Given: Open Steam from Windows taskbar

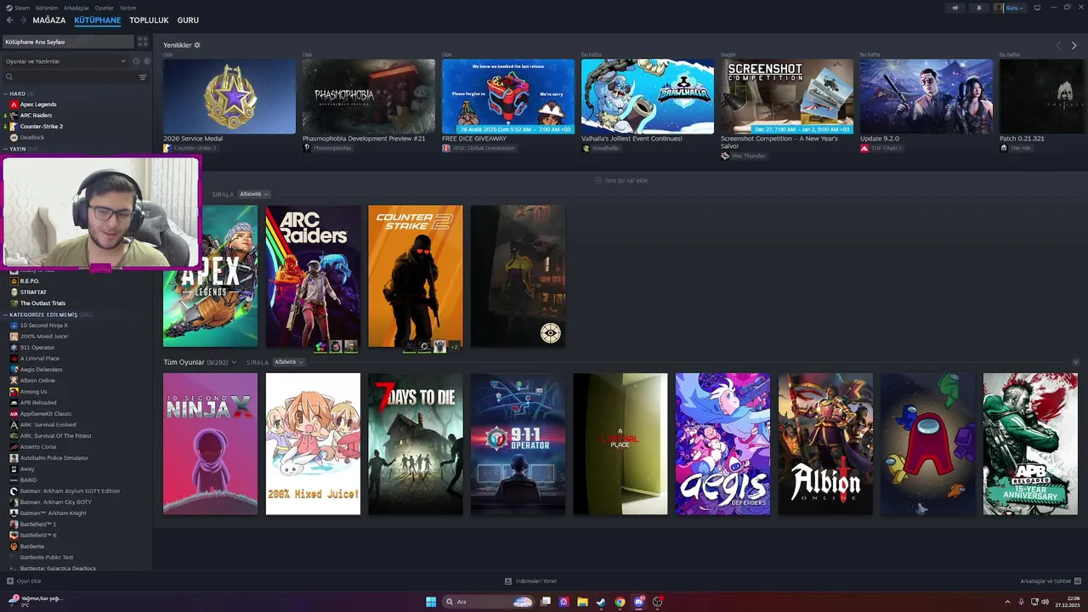Looking at the screenshot, I should tap(601, 602).
